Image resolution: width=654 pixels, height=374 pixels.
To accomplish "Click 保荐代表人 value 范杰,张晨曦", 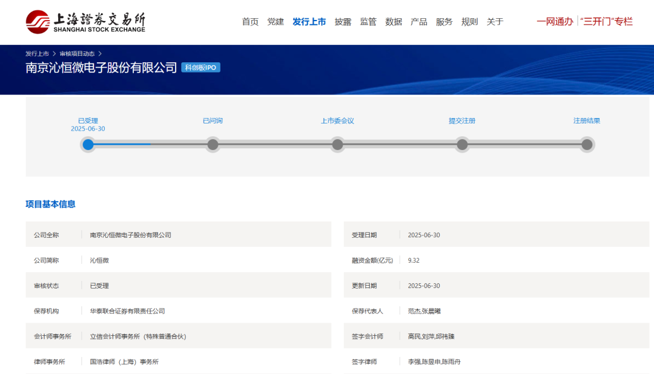I will pyautogui.click(x=424, y=311).
